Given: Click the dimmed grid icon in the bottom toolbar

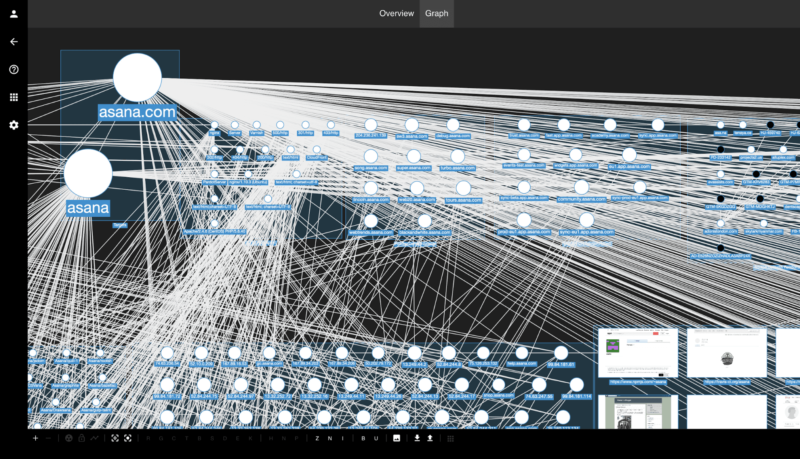Looking at the screenshot, I should (x=451, y=439).
